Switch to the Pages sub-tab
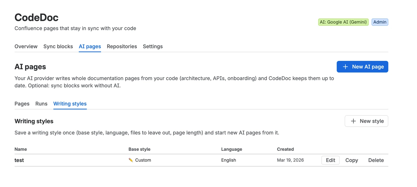 point(22,104)
